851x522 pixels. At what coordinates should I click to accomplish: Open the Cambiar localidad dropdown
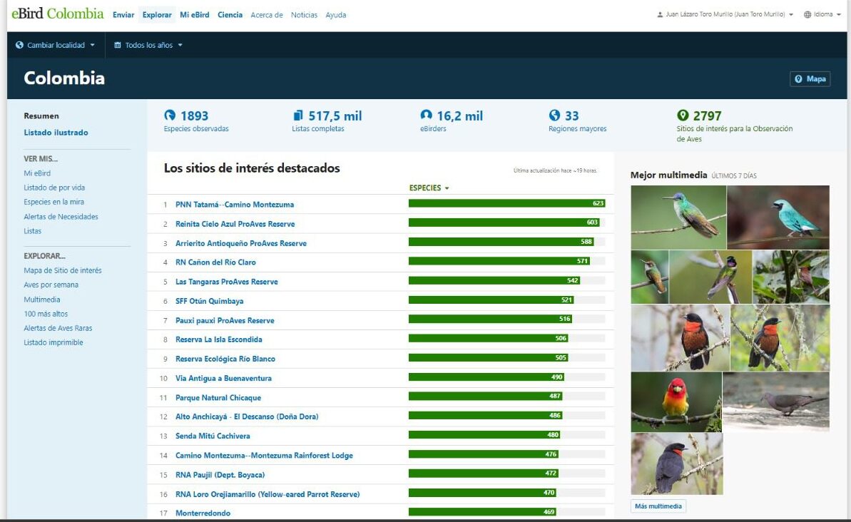pyautogui.click(x=55, y=45)
